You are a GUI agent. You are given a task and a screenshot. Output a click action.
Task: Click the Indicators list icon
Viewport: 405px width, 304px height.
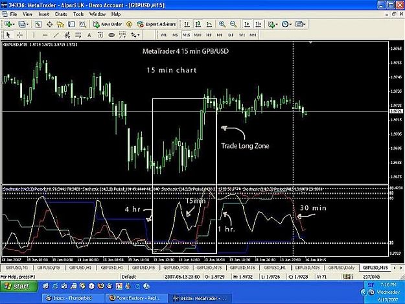point(272,24)
